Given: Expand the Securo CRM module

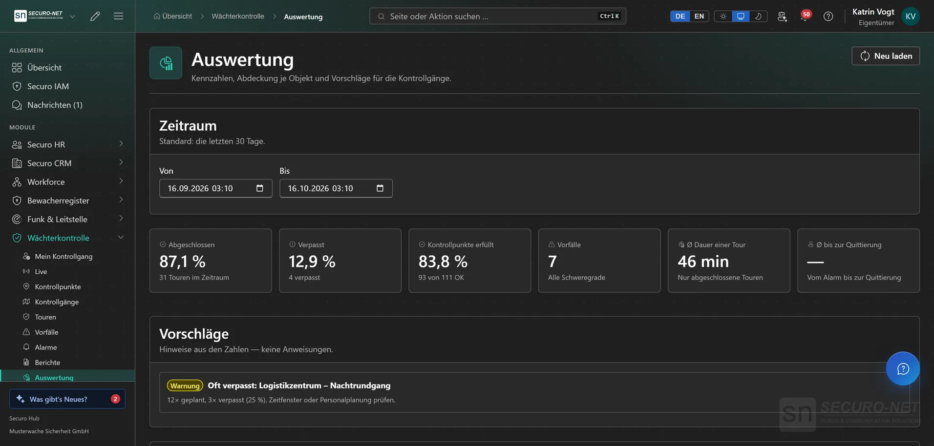Looking at the screenshot, I should coord(67,163).
